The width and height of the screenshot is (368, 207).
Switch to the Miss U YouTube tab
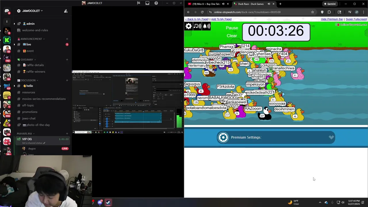click(x=209, y=4)
